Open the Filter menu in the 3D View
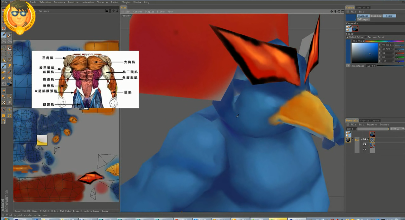Image resolution: width=405 pixels, height=220 pixels. click(161, 12)
